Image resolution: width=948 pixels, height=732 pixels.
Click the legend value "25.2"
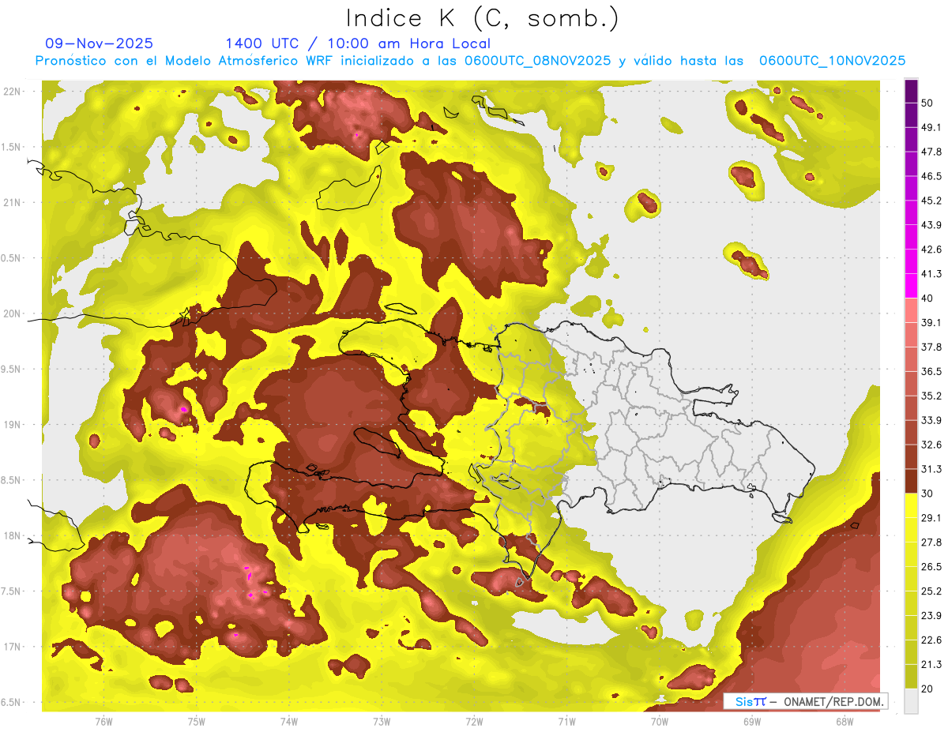click(931, 591)
